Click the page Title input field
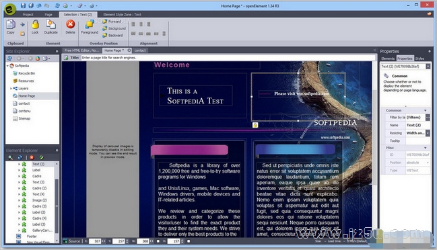 (228, 58)
